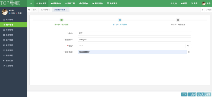Open the 文档 help link
Screen dimensions: 212x97
(x=174, y=3)
